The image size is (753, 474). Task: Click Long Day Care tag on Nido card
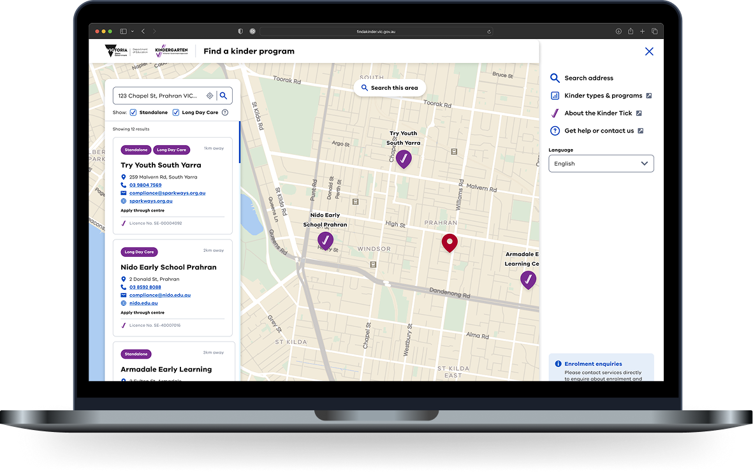tap(139, 252)
